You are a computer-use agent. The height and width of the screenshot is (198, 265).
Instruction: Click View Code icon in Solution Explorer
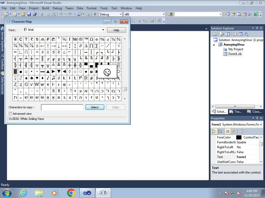pyautogui.click(x=235, y=34)
